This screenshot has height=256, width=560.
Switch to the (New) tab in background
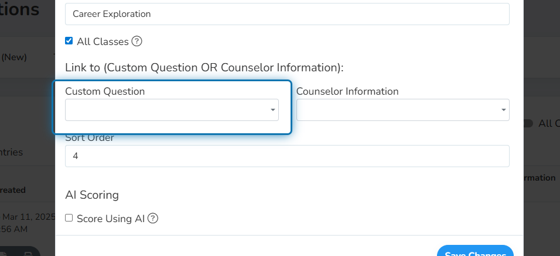coord(14,57)
